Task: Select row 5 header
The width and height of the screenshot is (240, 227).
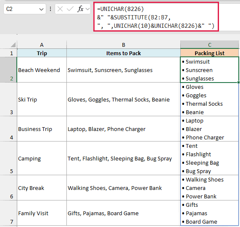Action: point(8,158)
